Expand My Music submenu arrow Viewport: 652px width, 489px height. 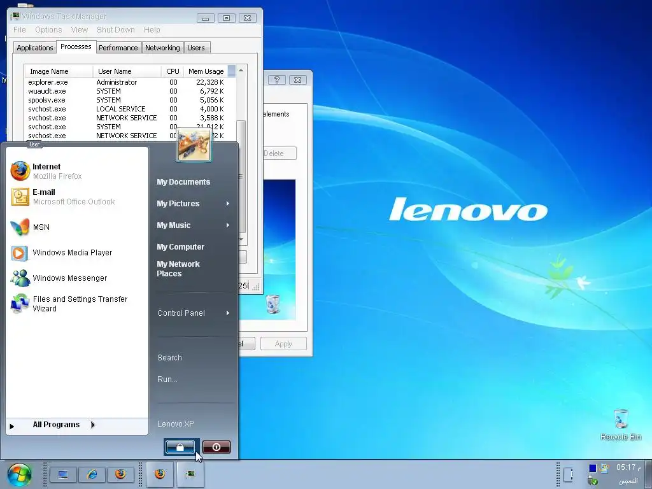pyautogui.click(x=228, y=225)
